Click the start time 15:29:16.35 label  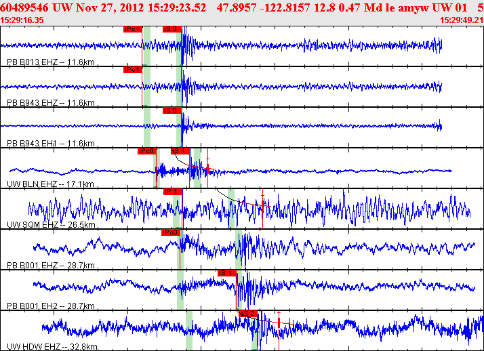click(23, 20)
